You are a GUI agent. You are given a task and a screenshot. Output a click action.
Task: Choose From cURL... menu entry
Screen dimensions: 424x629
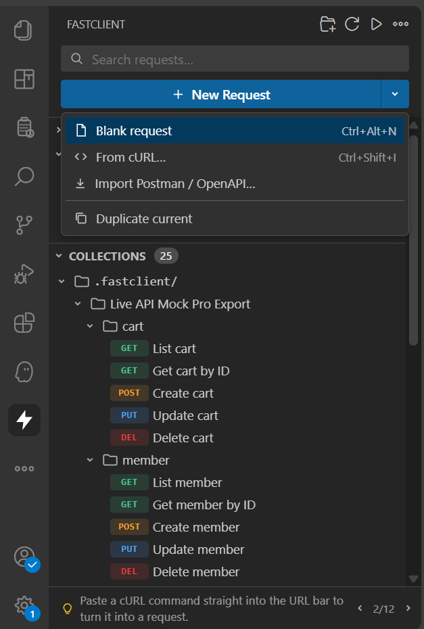click(x=235, y=157)
